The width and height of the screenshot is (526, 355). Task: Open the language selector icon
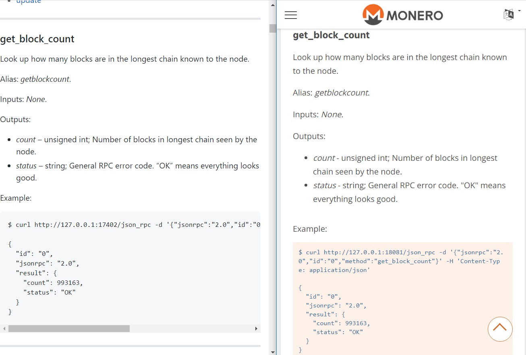509,15
